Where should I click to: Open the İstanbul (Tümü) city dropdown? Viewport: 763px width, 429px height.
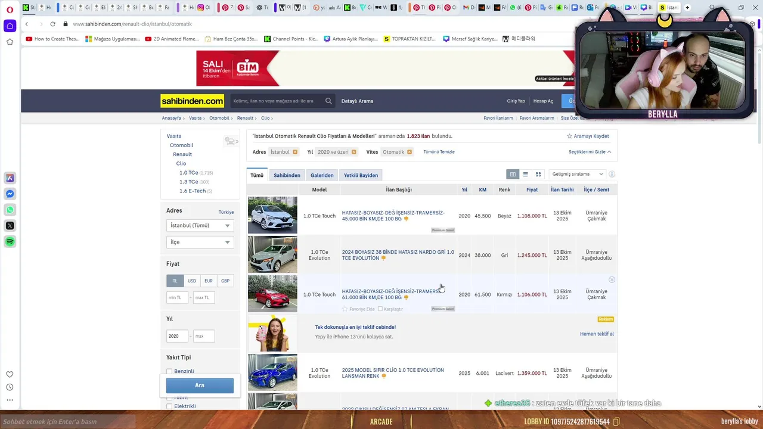tap(200, 225)
